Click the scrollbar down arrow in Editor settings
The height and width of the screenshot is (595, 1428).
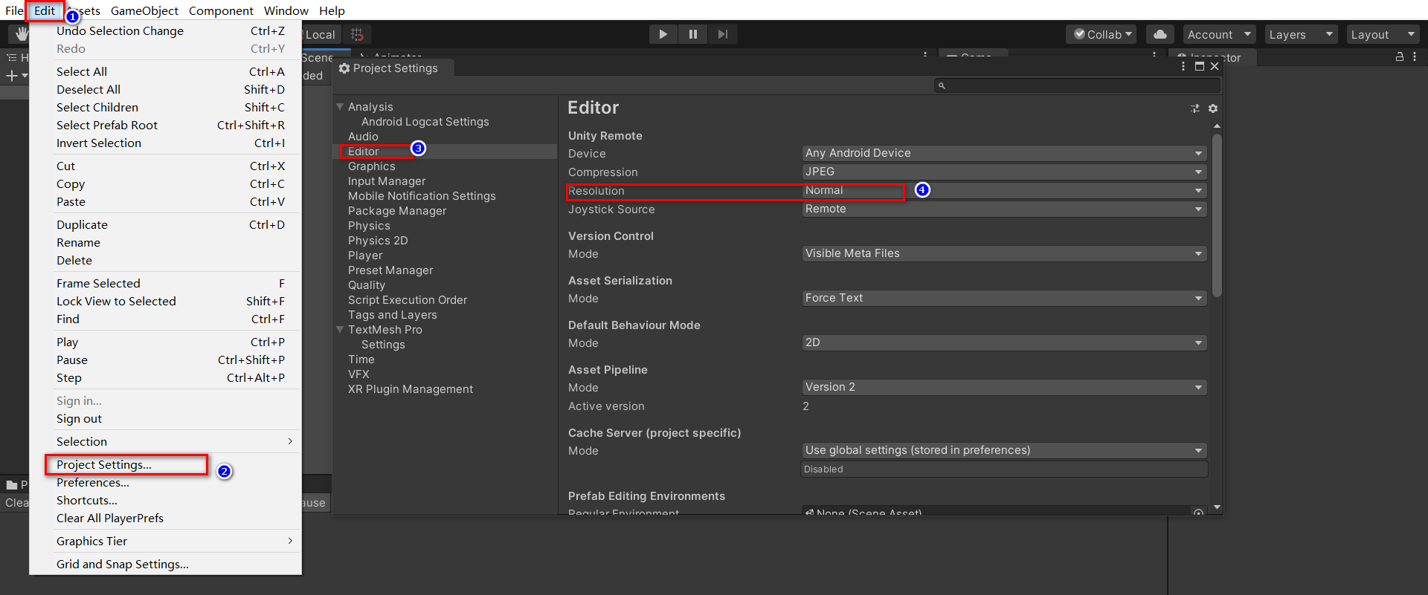(1217, 507)
